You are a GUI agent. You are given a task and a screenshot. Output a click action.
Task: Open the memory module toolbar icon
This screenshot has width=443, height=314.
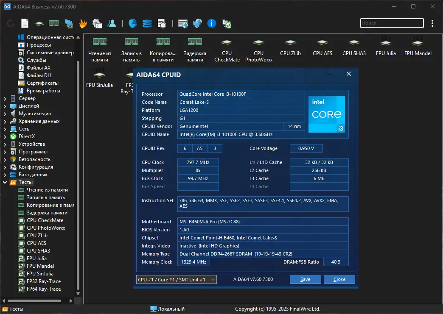(x=53, y=23)
